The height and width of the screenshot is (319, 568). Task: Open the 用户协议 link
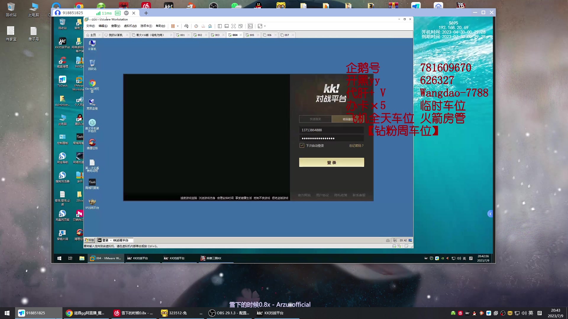click(x=322, y=195)
